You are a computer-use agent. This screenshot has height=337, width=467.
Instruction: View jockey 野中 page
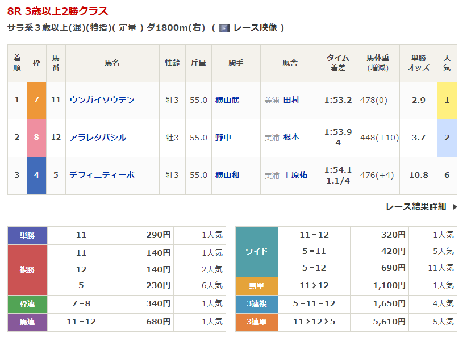223,138
